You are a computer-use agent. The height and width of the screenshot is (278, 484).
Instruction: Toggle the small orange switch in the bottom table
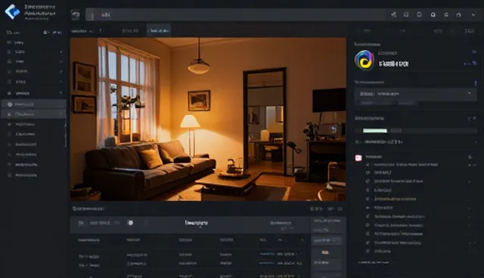[x=325, y=252]
